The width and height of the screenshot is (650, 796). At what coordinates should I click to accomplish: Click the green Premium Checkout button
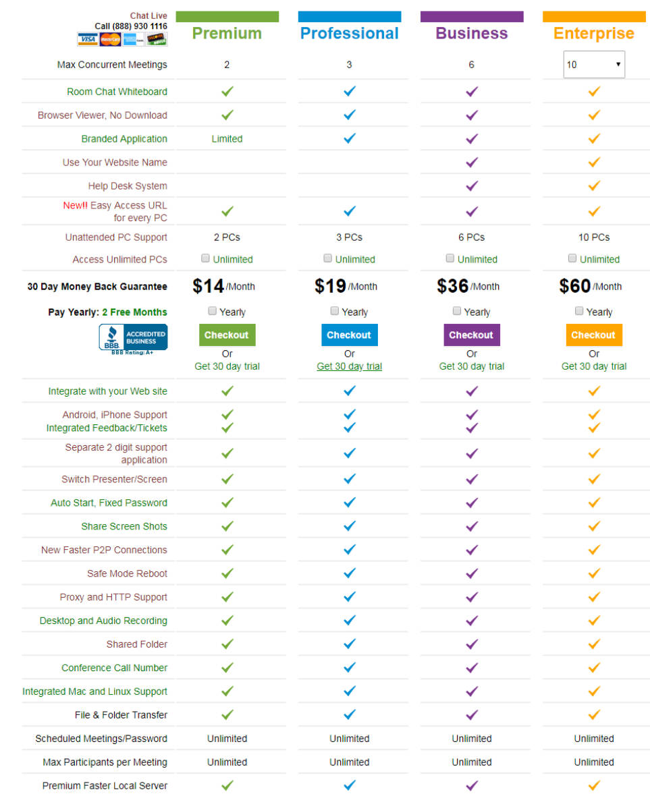(x=227, y=335)
